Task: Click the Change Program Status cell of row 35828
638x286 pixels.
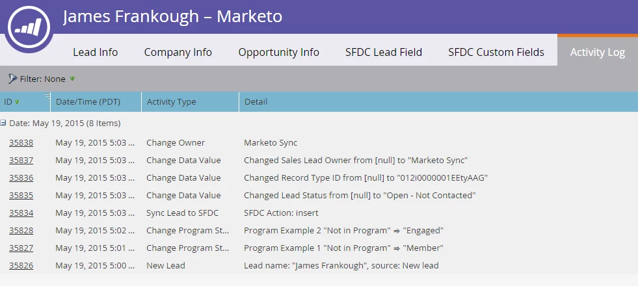Action: tap(187, 230)
